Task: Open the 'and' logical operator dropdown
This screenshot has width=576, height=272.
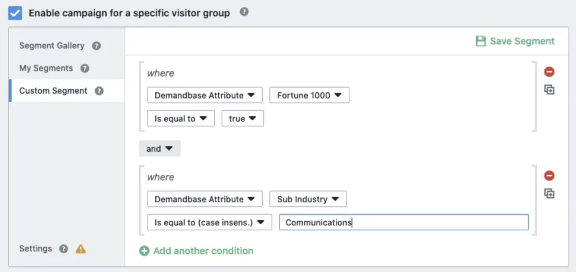Action: [x=160, y=149]
